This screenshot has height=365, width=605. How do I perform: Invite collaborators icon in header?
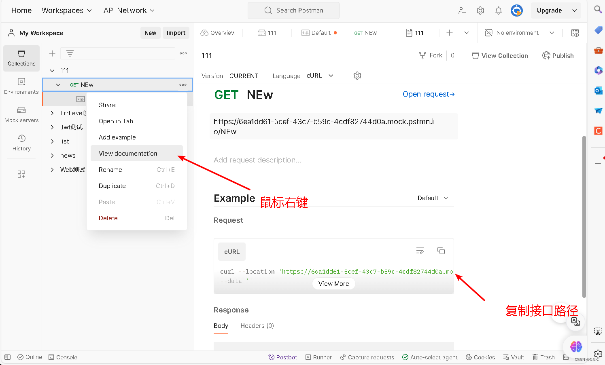tap(462, 11)
